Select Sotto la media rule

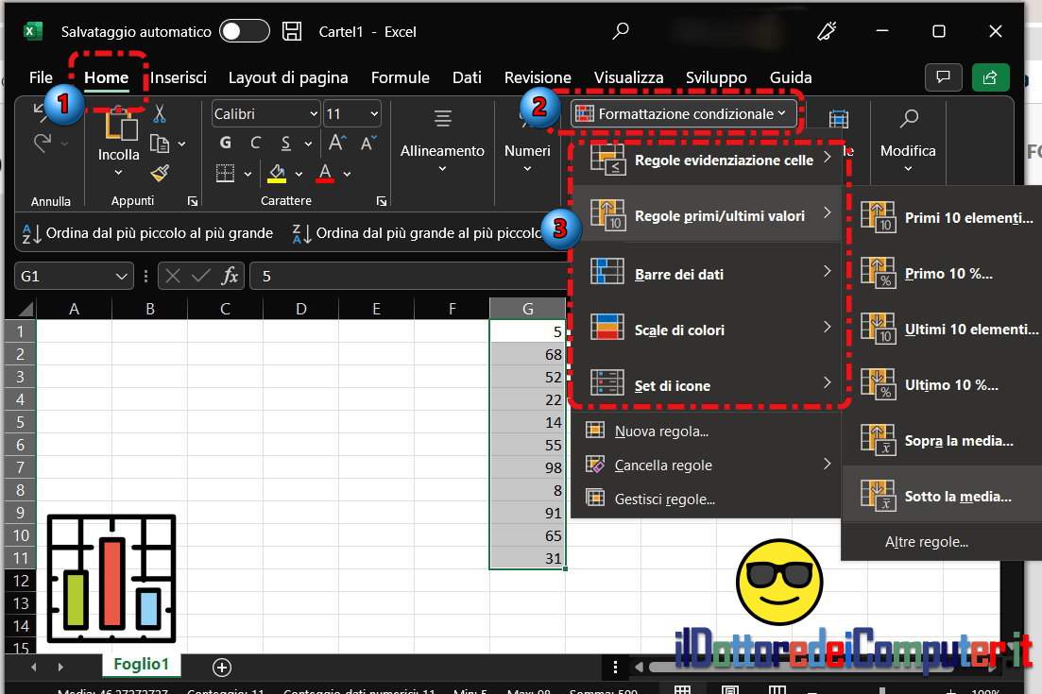coord(942,495)
